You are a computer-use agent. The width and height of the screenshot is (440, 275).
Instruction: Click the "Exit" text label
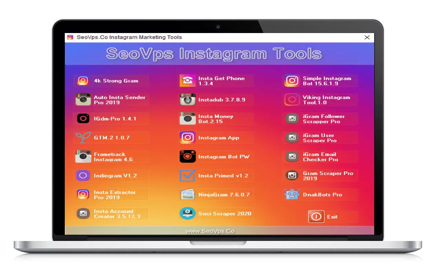point(332,217)
